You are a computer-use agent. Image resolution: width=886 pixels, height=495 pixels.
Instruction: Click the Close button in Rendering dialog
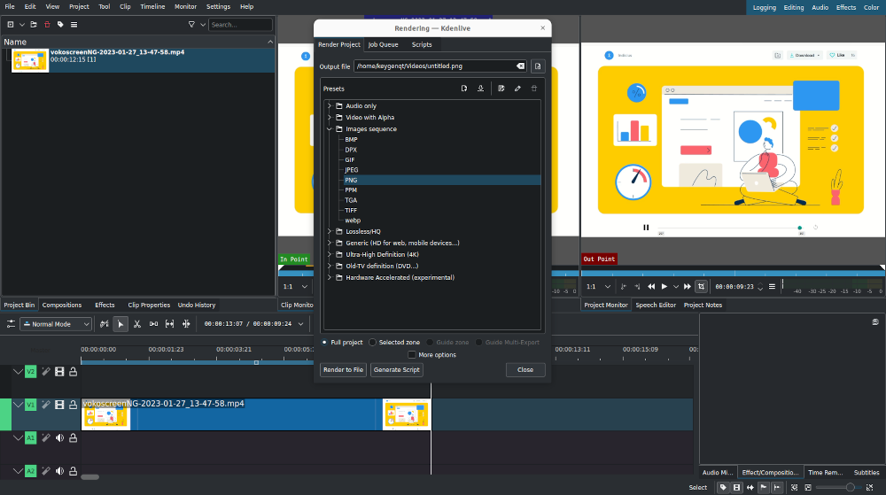(525, 369)
